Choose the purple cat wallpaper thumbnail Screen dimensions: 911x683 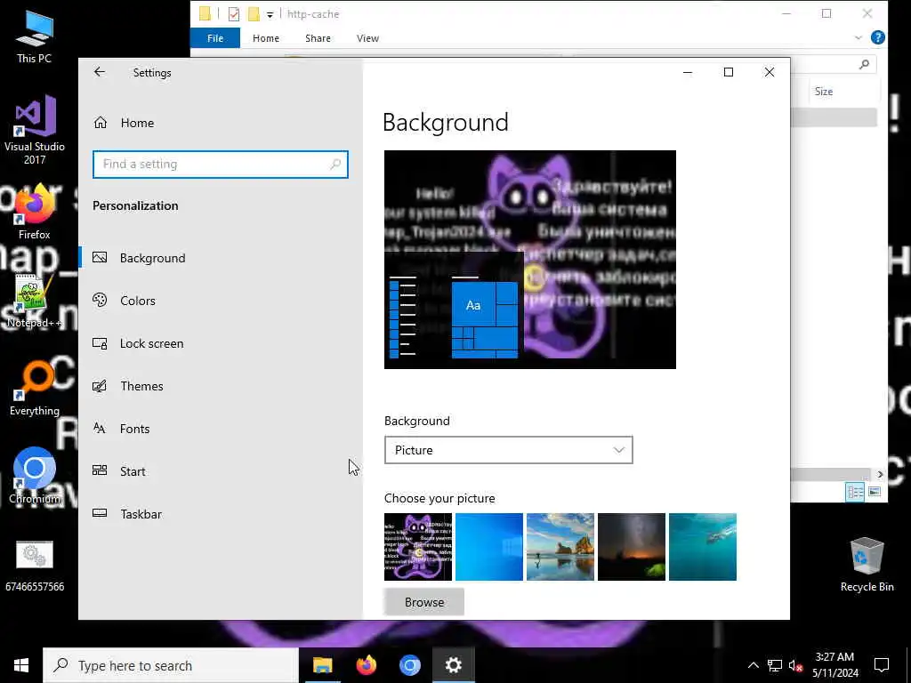418,547
